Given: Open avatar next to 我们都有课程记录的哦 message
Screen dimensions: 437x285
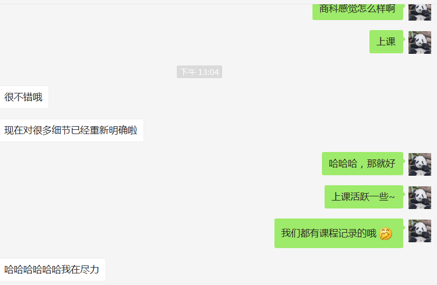Looking at the screenshot, I should pos(420,231).
